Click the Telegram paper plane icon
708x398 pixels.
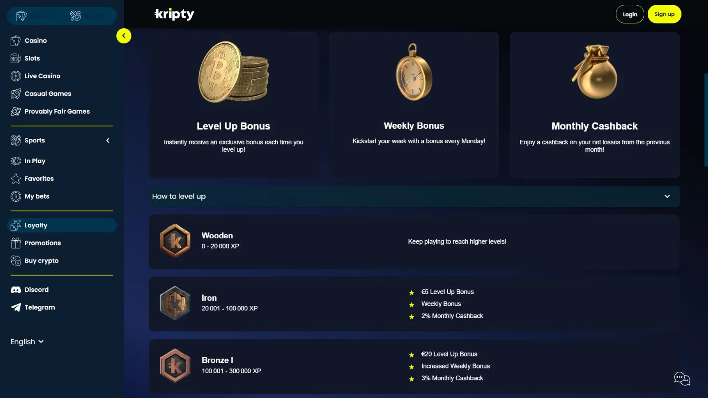pyautogui.click(x=16, y=307)
